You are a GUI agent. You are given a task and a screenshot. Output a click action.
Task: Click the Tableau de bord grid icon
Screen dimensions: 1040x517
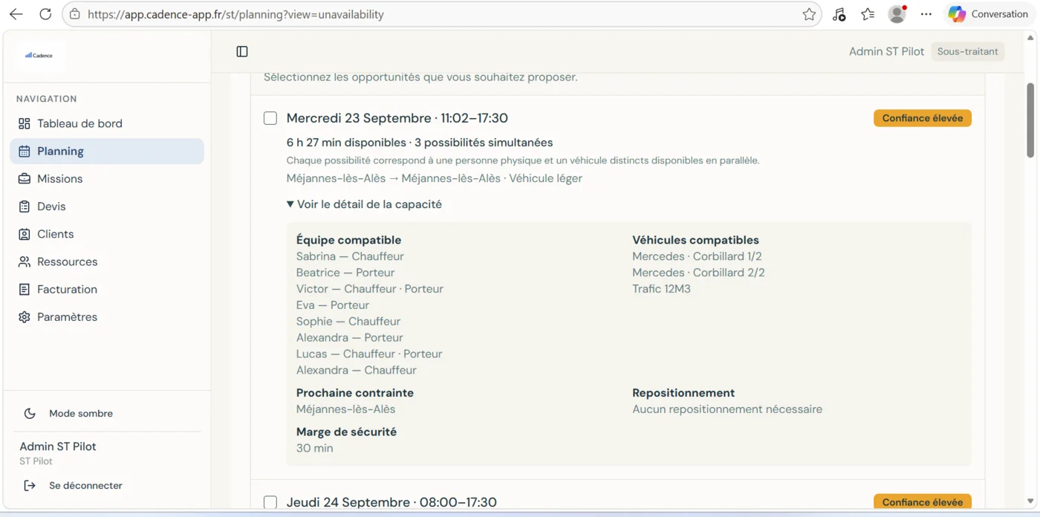click(25, 123)
